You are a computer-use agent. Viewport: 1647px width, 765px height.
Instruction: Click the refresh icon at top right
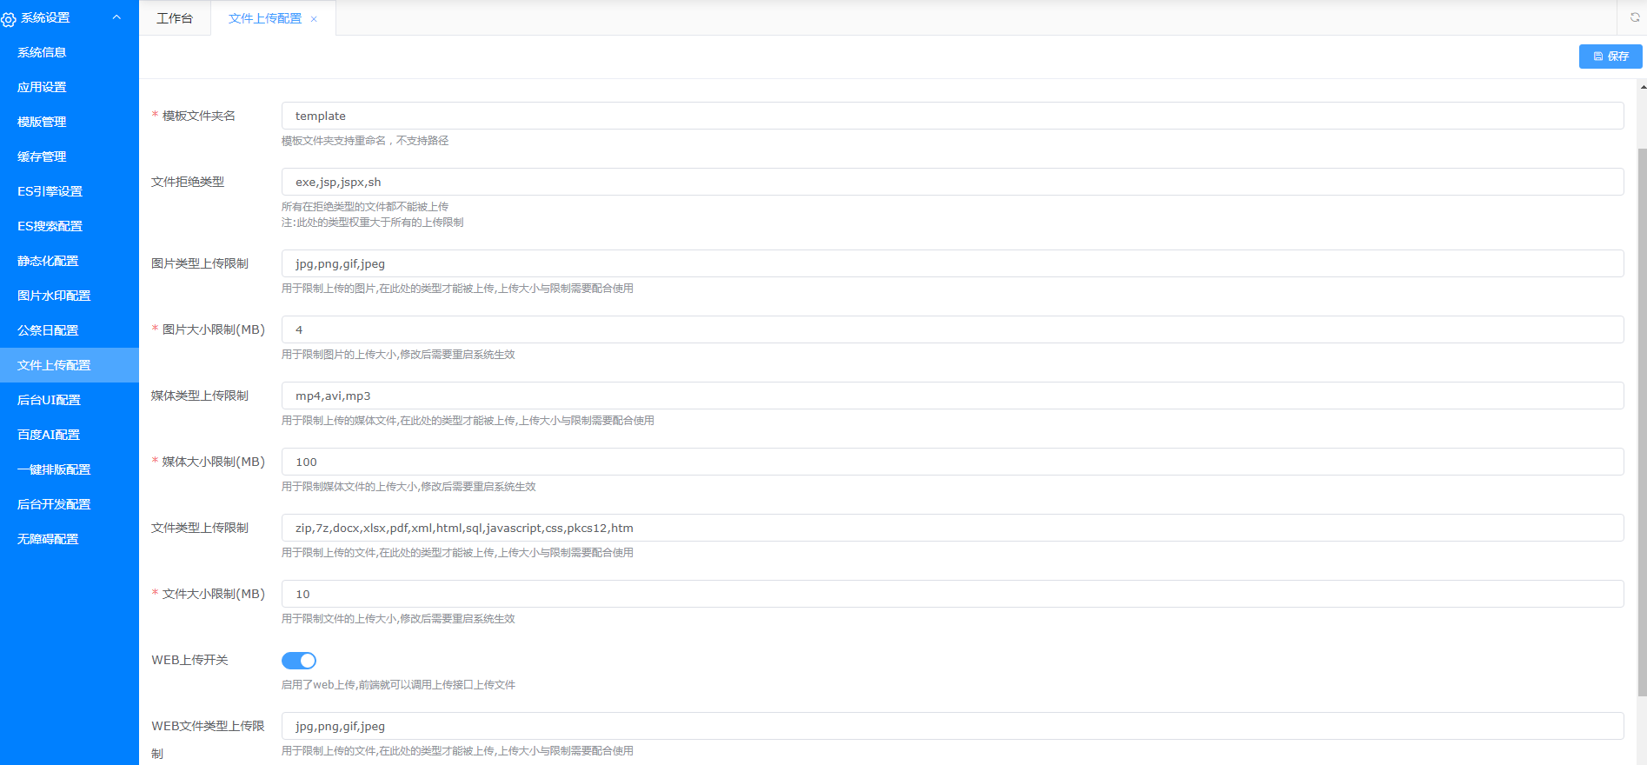[x=1634, y=17]
